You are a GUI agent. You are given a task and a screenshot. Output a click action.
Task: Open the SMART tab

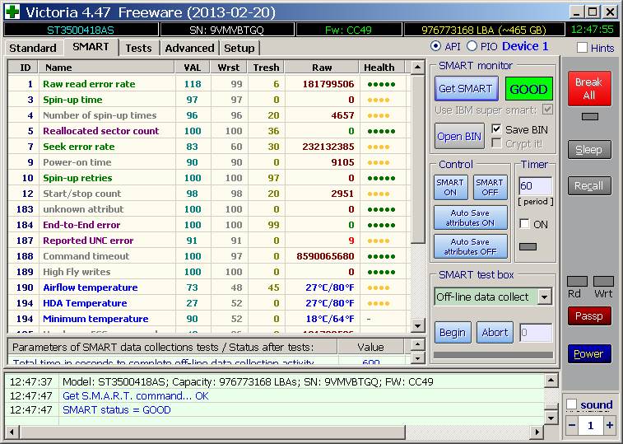91,47
